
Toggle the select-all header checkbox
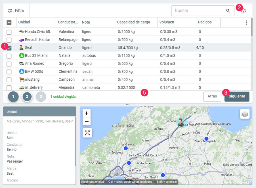(9, 22)
